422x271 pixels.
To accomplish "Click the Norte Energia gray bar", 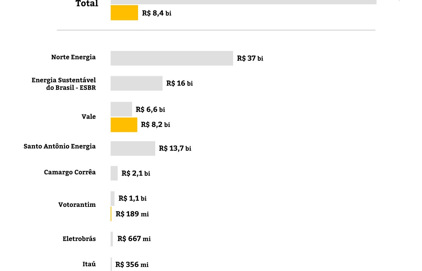I will point(172,58).
